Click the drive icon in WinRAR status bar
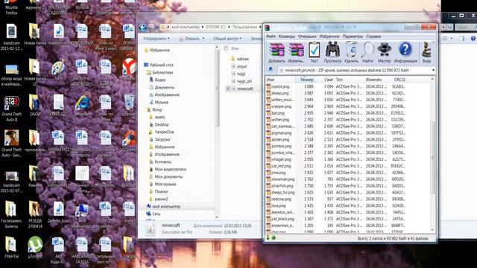 (x=268, y=238)
